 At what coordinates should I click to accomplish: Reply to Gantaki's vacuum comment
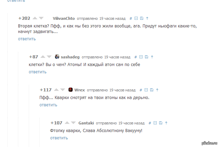[x=59, y=138]
